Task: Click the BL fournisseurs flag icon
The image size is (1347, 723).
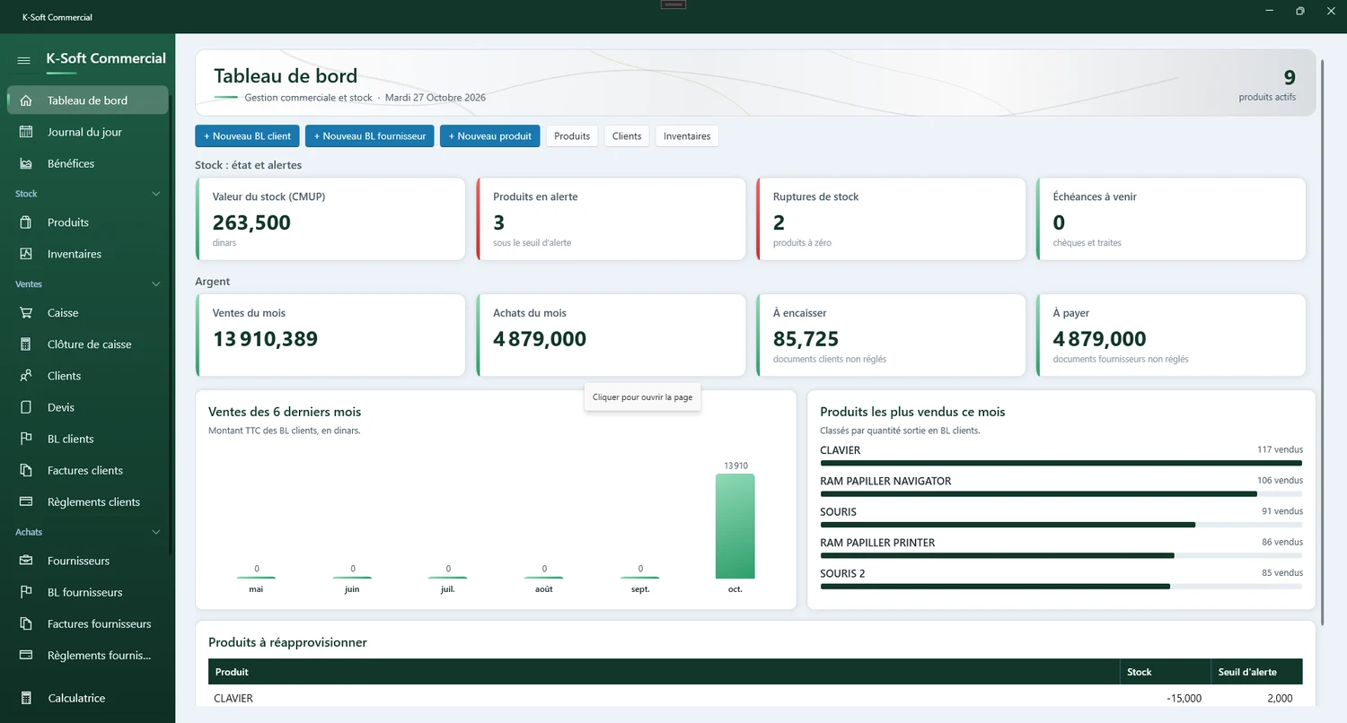Action: [26, 592]
